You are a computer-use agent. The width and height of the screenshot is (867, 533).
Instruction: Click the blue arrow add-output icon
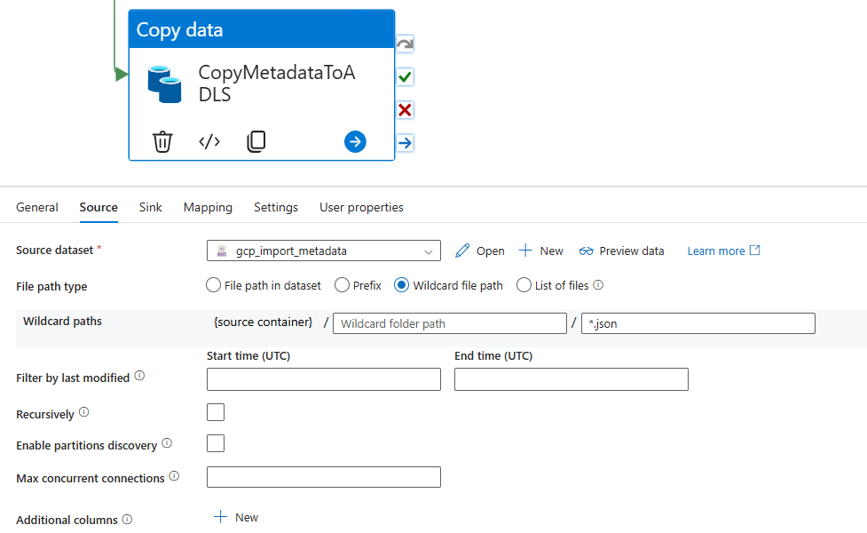[x=355, y=141]
